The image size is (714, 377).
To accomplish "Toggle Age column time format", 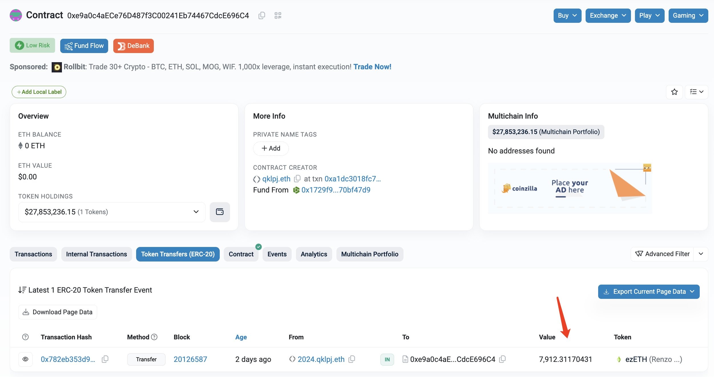I will point(241,337).
